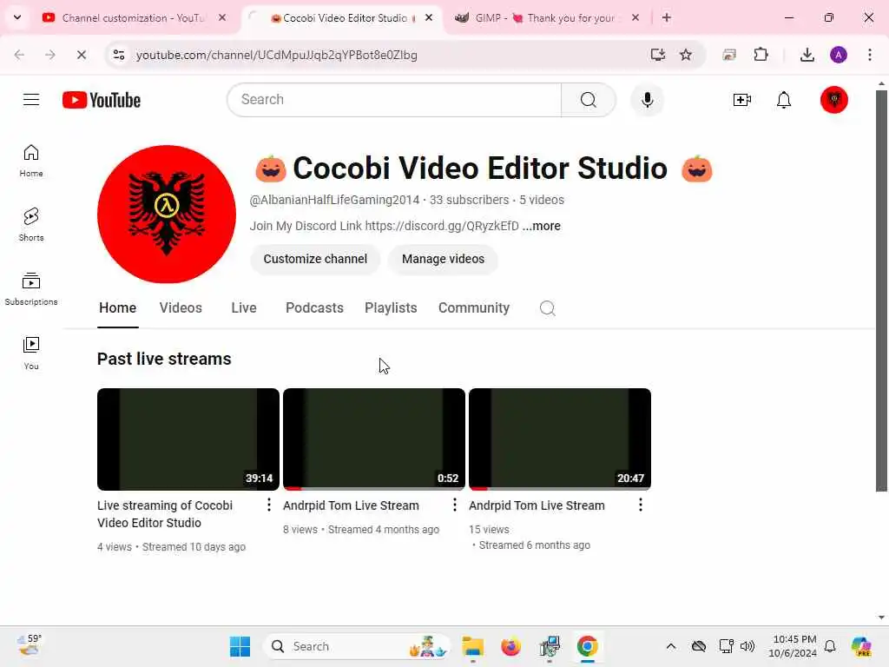Open the account avatar menu
This screenshot has height=667, width=889.
(833, 100)
